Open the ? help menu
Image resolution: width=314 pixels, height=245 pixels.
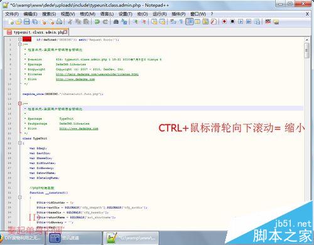point(212,14)
